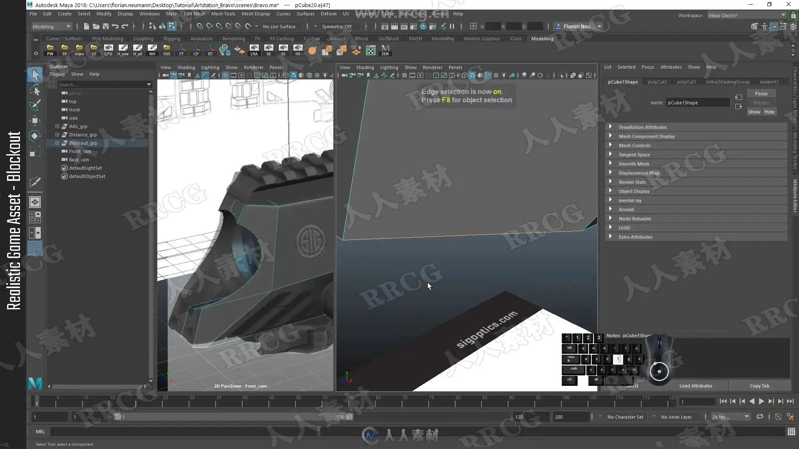Toggle the viewport grid in right panel
Image resolution: width=799 pixels, height=449 pixels.
(404, 75)
